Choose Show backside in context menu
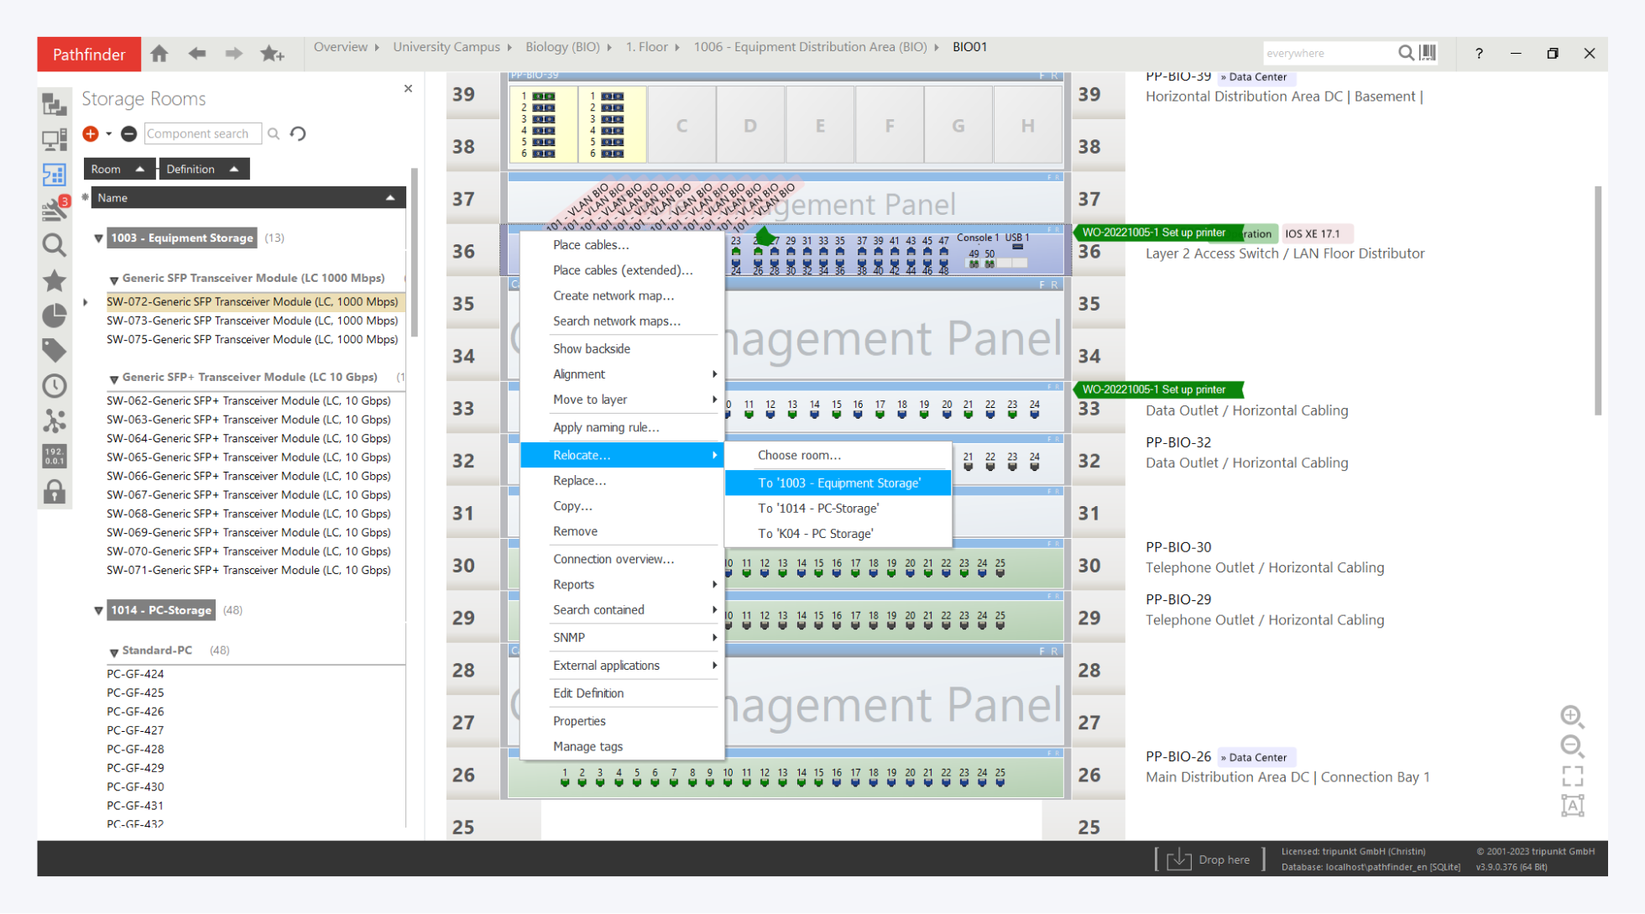 click(591, 348)
